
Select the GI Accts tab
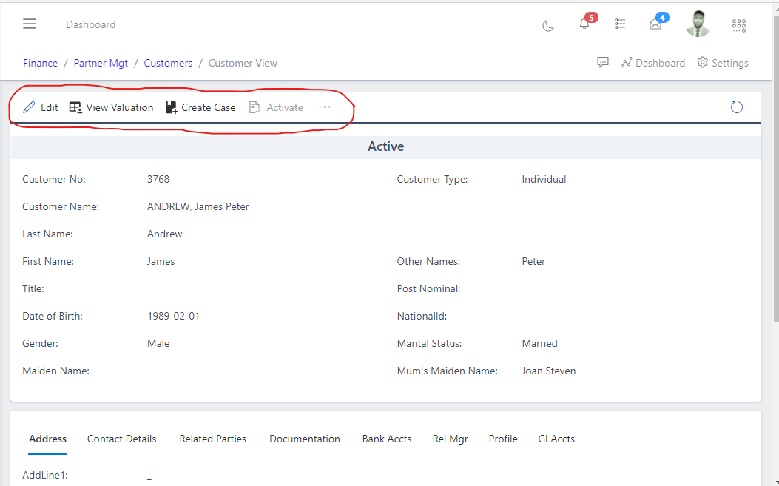[556, 438]
